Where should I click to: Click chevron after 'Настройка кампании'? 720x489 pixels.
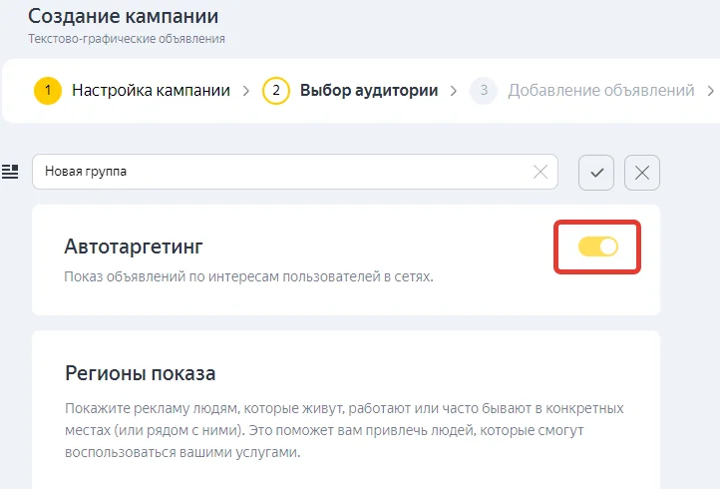(246, 91)
